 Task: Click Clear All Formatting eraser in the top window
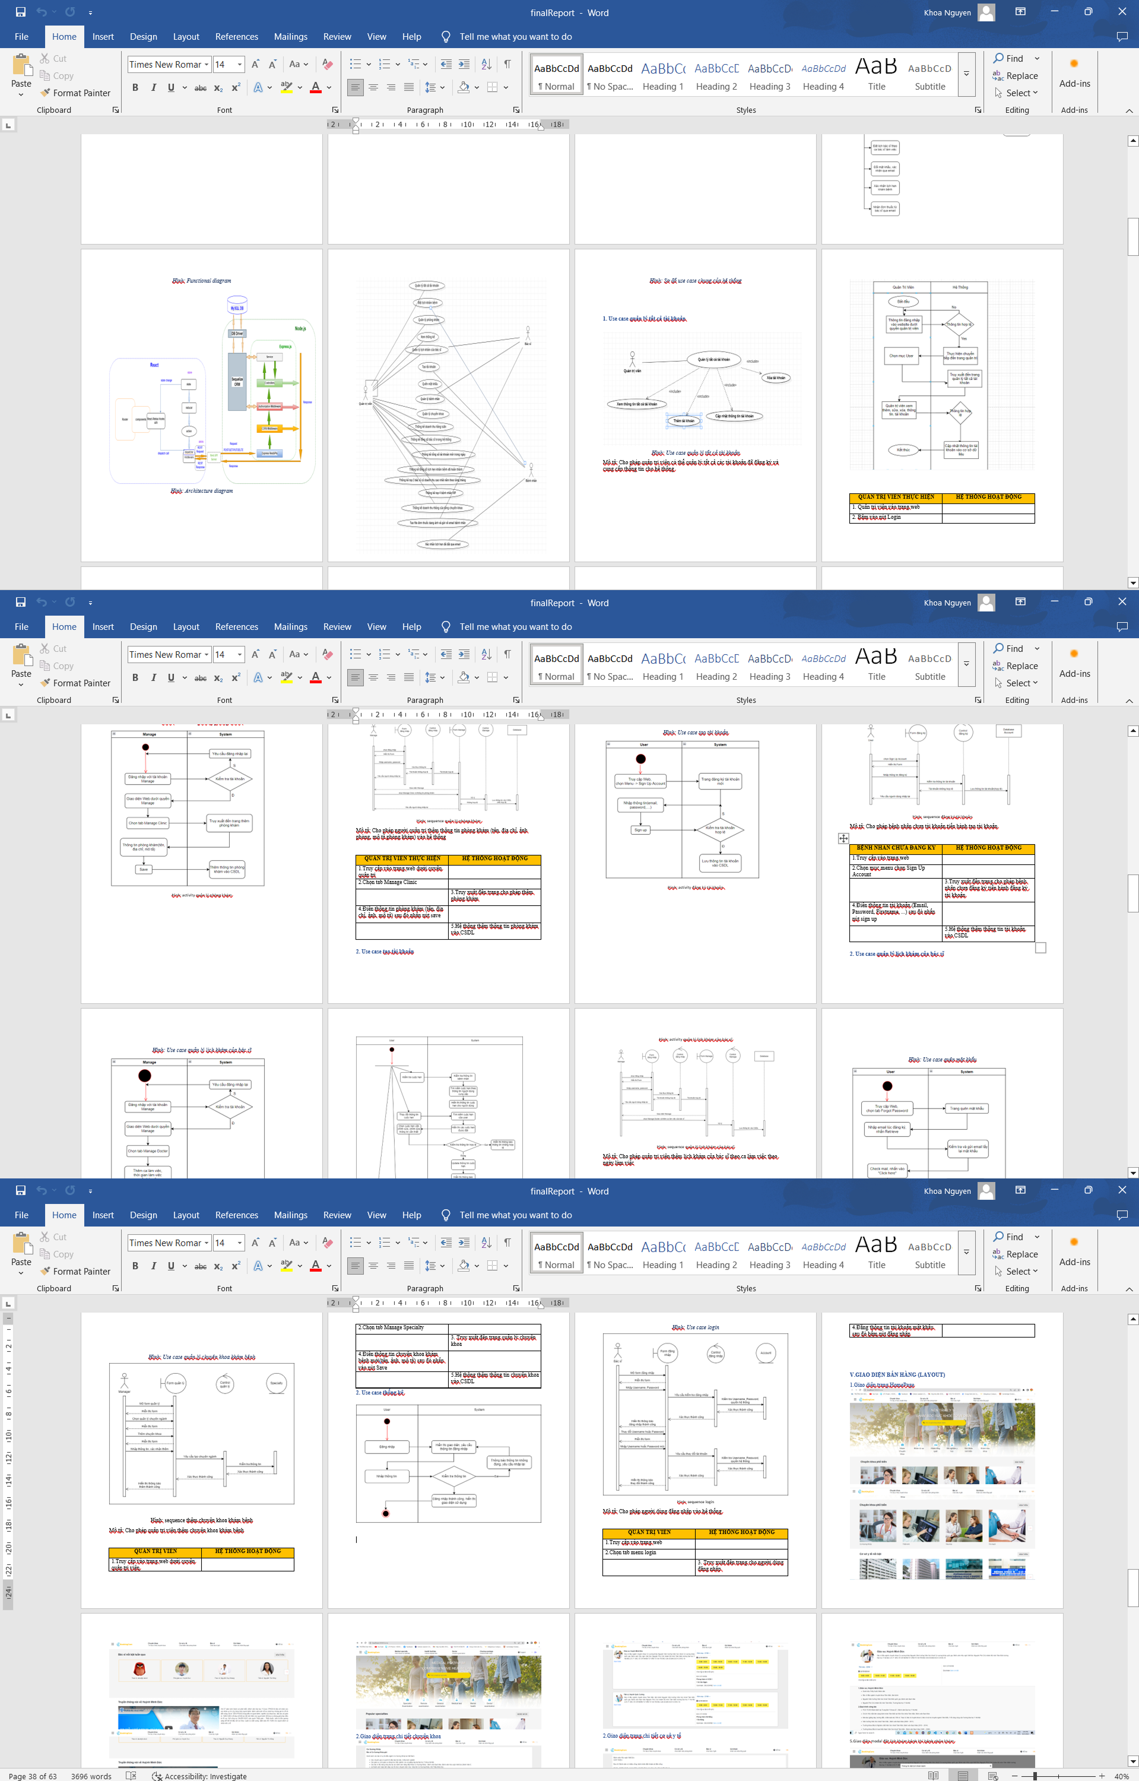328,64
